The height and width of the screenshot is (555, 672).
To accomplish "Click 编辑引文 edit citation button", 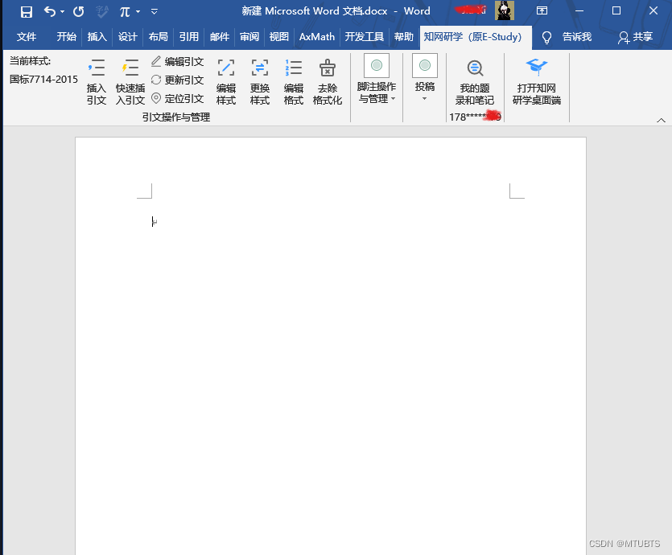I will [x=177, y=62].
